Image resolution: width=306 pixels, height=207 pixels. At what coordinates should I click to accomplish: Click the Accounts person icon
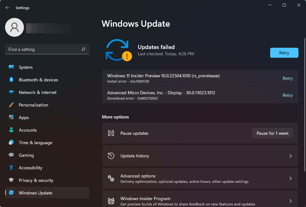pos(11,130)
